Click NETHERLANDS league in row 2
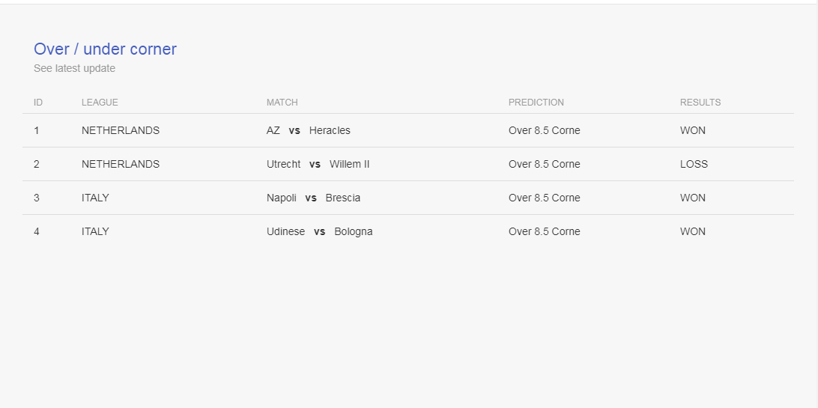 pyautogui.click(x=121, y=164)
